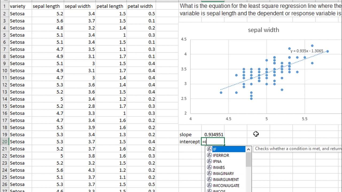Click the autocomplete list's scroll up arrow

tap(248, 149)
